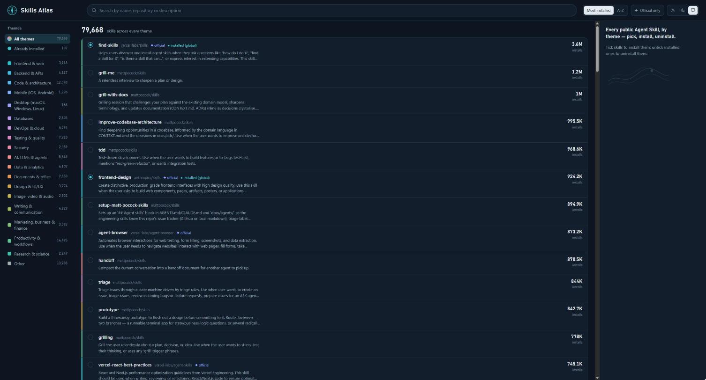Click the official badge on find-skills row
Image resolution: width=706 pixels, height=380 pixels.
(x=158, y=45)
